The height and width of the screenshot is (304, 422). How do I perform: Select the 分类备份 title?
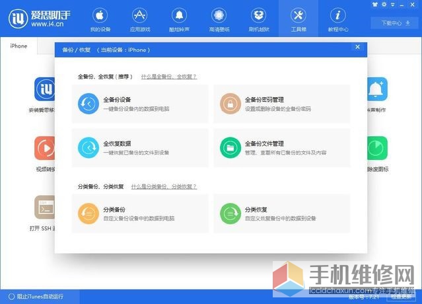[114, 209]
